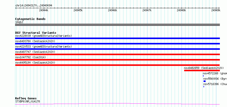227x107 pixels.
Task: Click the blue bar for nsv4220533
Action: [x=117, y=49]
